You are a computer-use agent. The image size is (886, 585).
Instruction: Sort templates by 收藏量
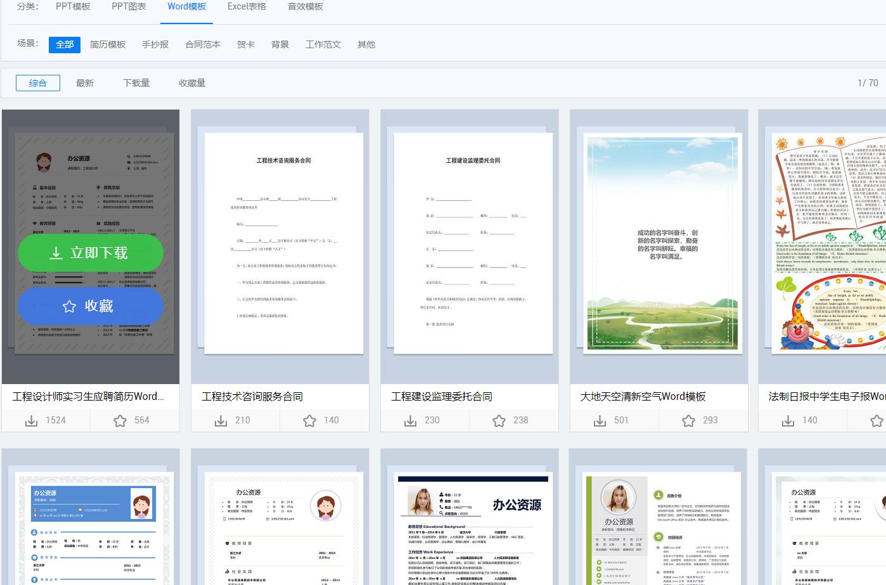click(191, 82)
